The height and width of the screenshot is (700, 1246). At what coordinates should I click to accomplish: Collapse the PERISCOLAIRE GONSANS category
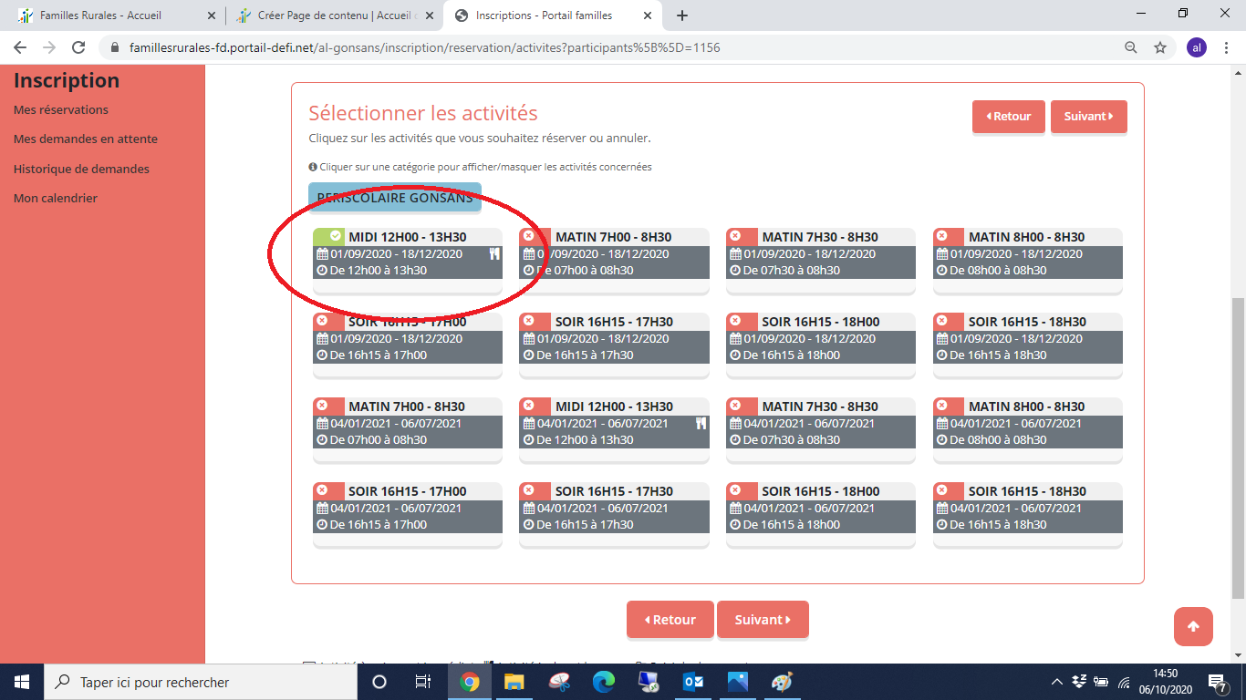pos(394,198)
